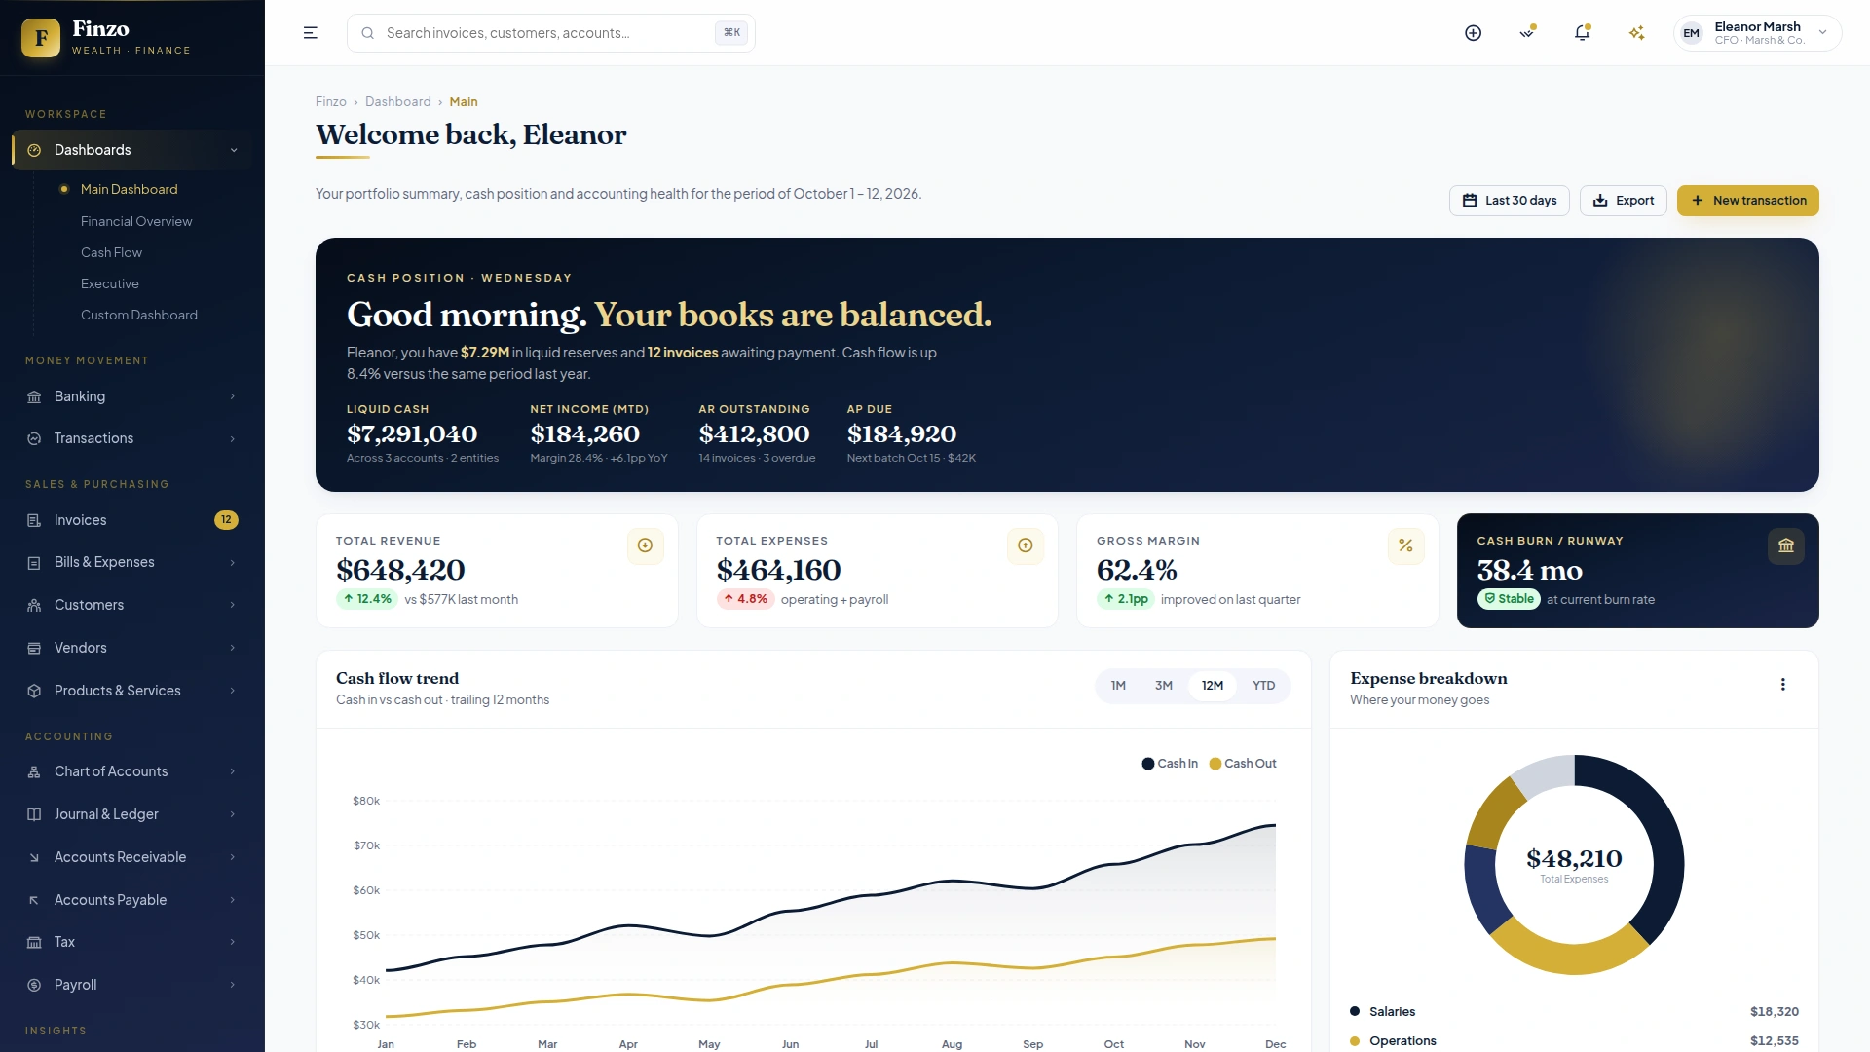Click the Operations legend color dot

(1355, 1041)
